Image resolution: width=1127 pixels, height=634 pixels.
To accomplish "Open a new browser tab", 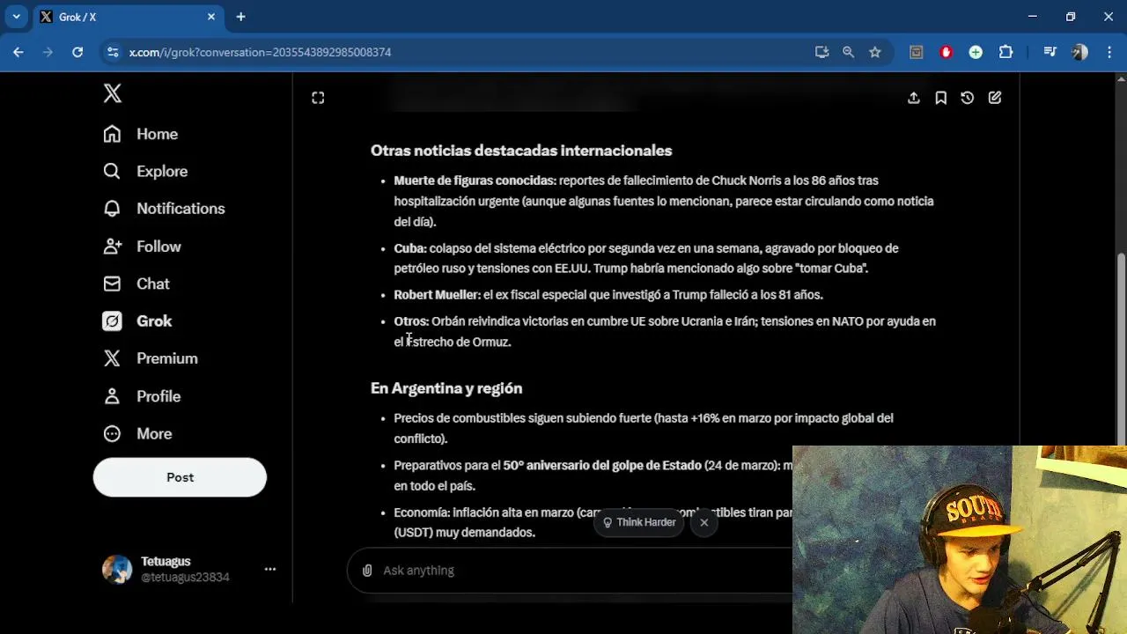I will 240,17.
